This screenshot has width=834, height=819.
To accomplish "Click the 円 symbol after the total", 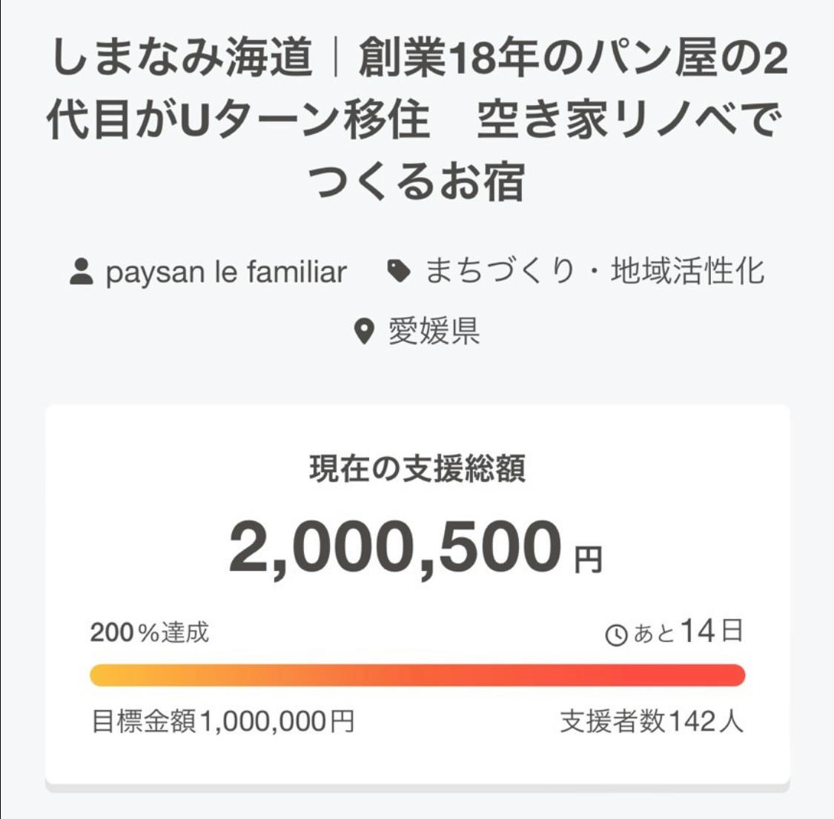I will pos(589,560).
